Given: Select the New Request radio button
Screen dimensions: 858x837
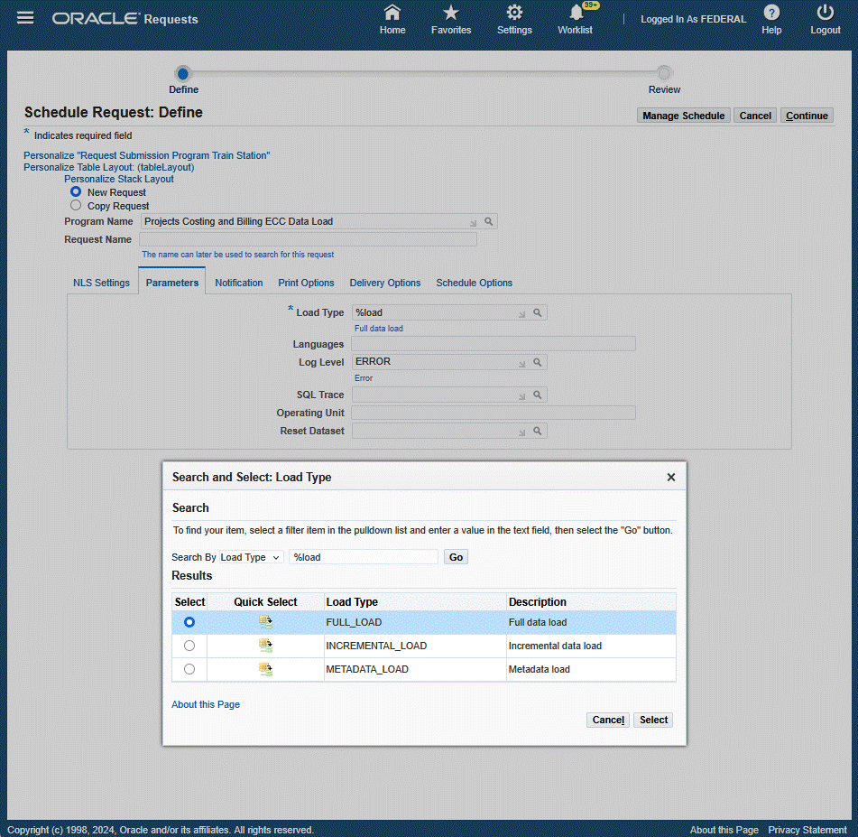Looking at the screenshot, I should click(76, 191).
